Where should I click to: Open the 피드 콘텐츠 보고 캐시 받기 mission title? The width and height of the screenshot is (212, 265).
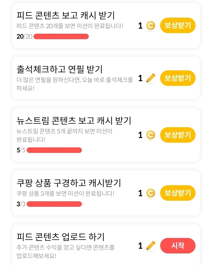[65, 16]
